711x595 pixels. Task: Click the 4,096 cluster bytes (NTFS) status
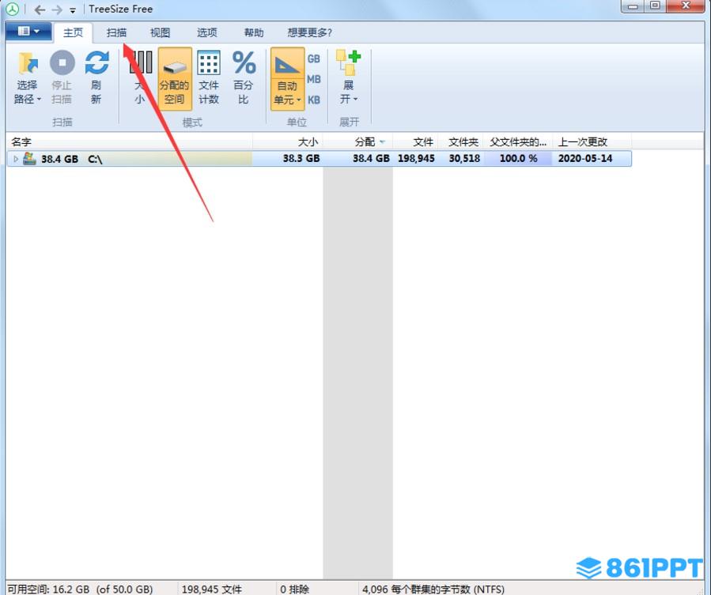(433, 589)
